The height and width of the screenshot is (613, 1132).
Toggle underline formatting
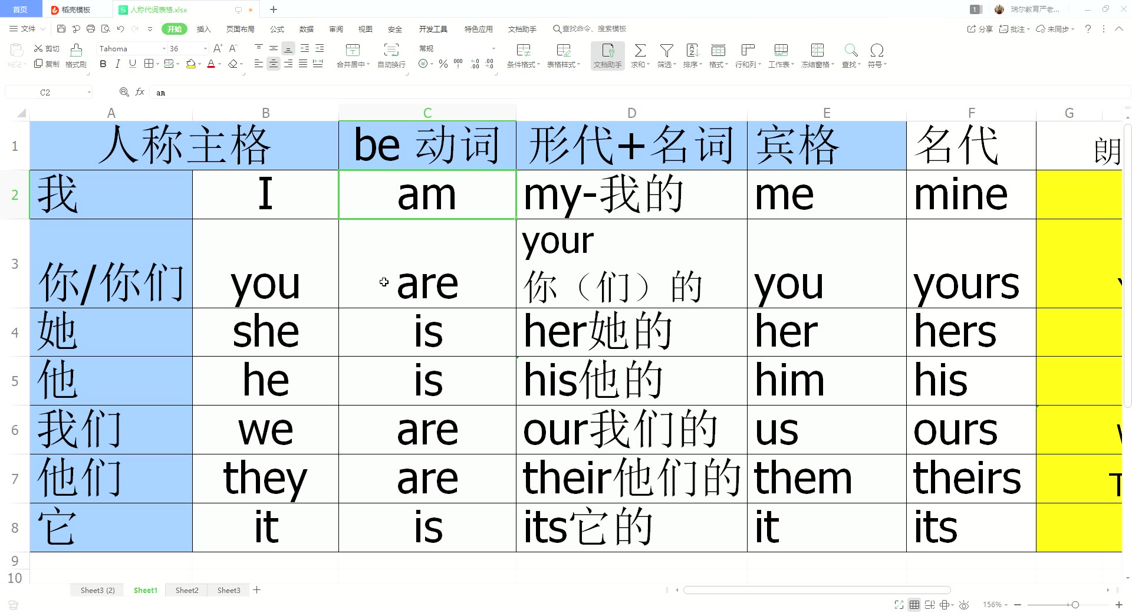[x=132, y=64]
